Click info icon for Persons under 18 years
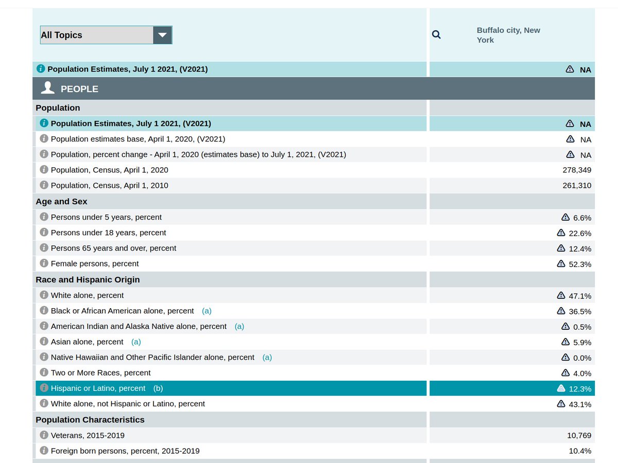This screenshot has width=618, height=463. (44, 233)
